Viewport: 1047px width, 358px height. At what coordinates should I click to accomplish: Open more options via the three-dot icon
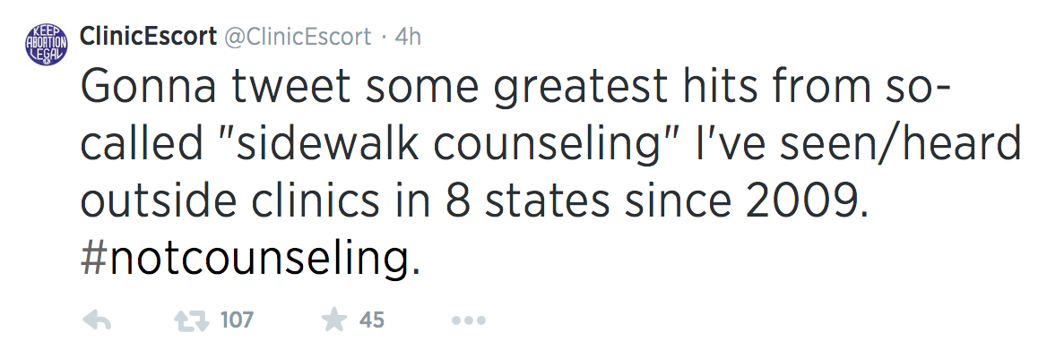point(468,321)
